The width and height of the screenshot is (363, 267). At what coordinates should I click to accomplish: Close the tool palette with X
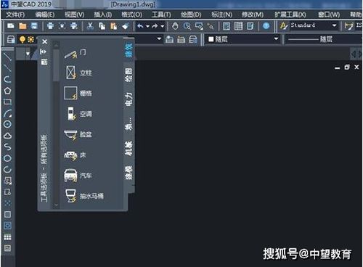44,42
